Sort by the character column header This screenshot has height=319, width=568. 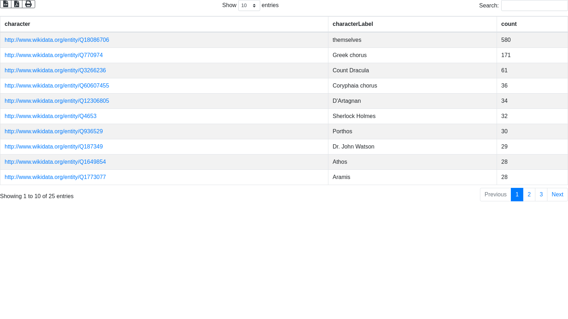[x=17, y=24]
